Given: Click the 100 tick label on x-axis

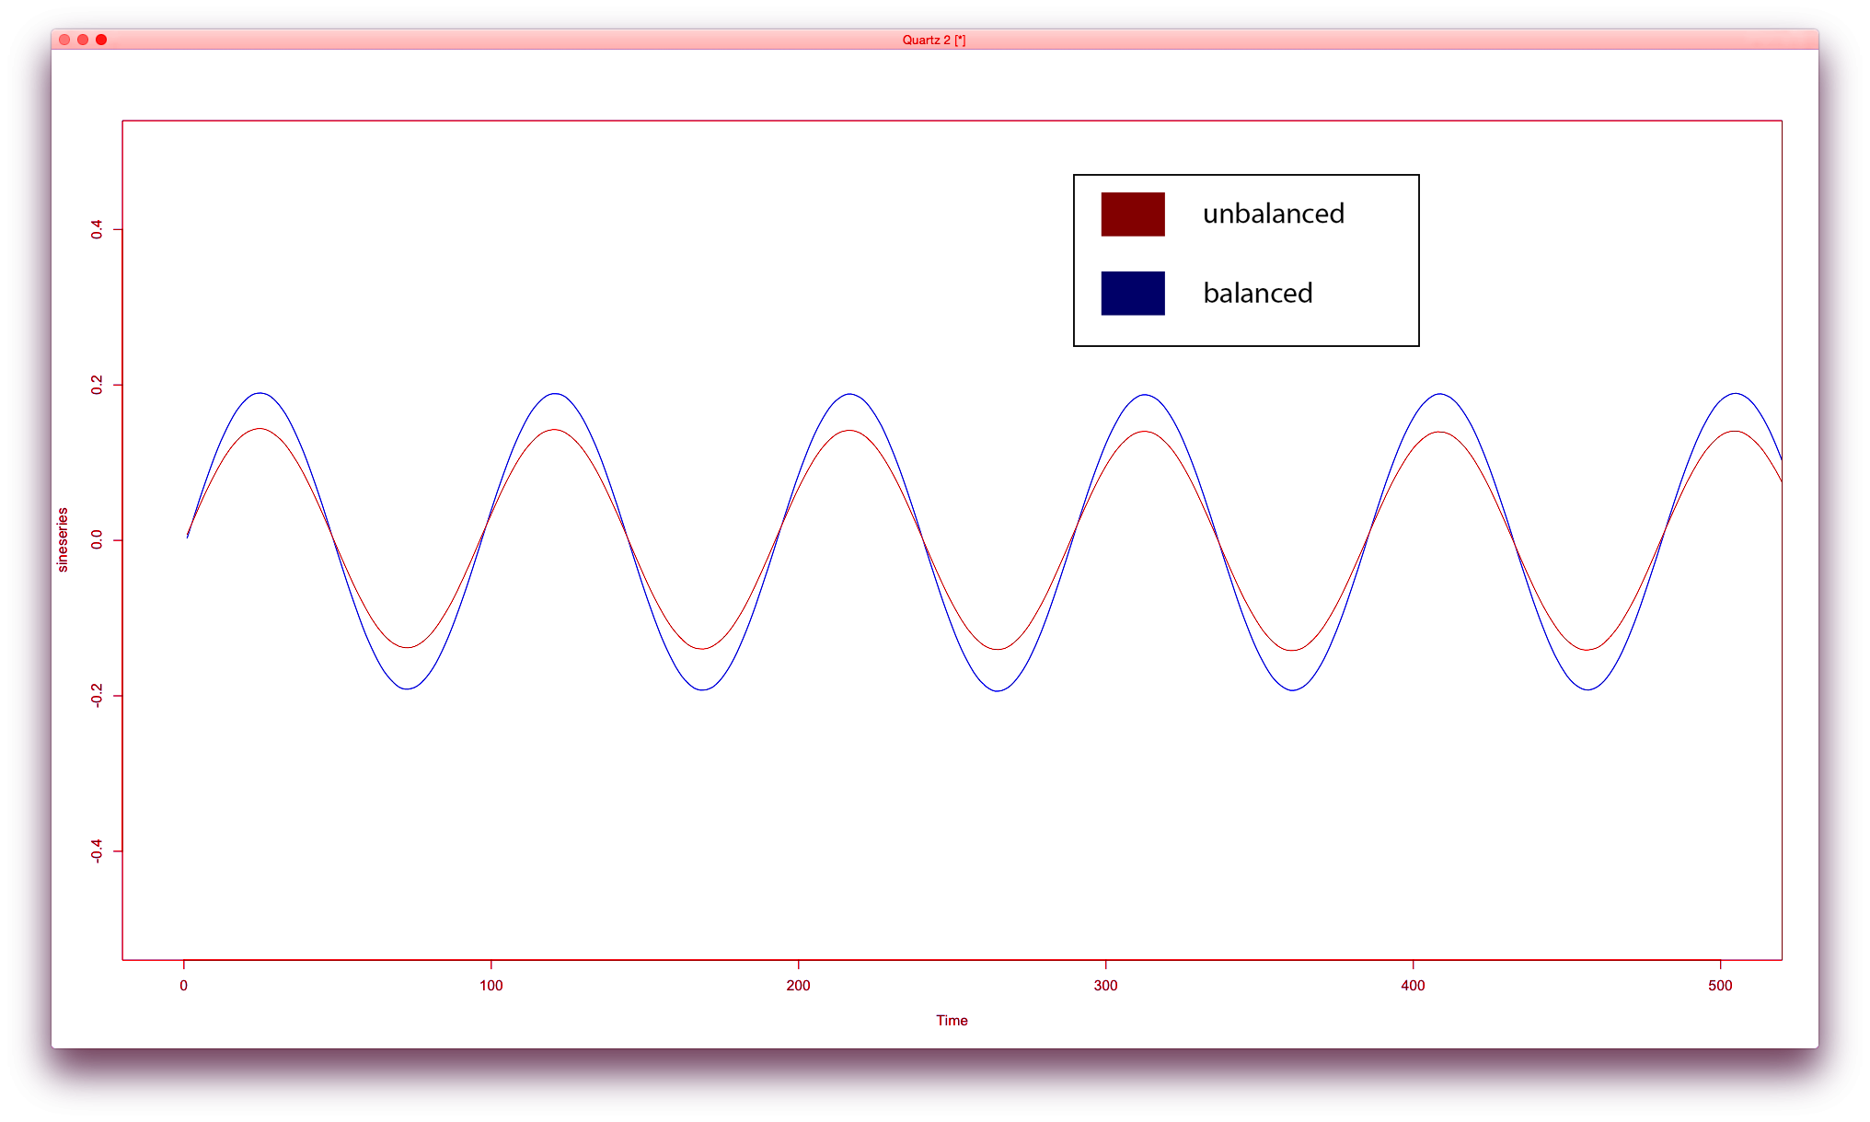Looking at the screenshot, I should coord(491,986).
